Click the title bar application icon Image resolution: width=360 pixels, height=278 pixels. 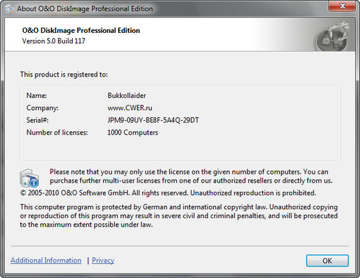coord(10,9)
